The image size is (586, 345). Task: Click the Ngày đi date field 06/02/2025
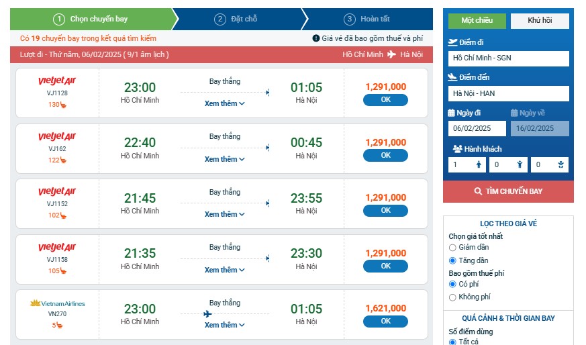pyautogui.click(x=477, y=128)
